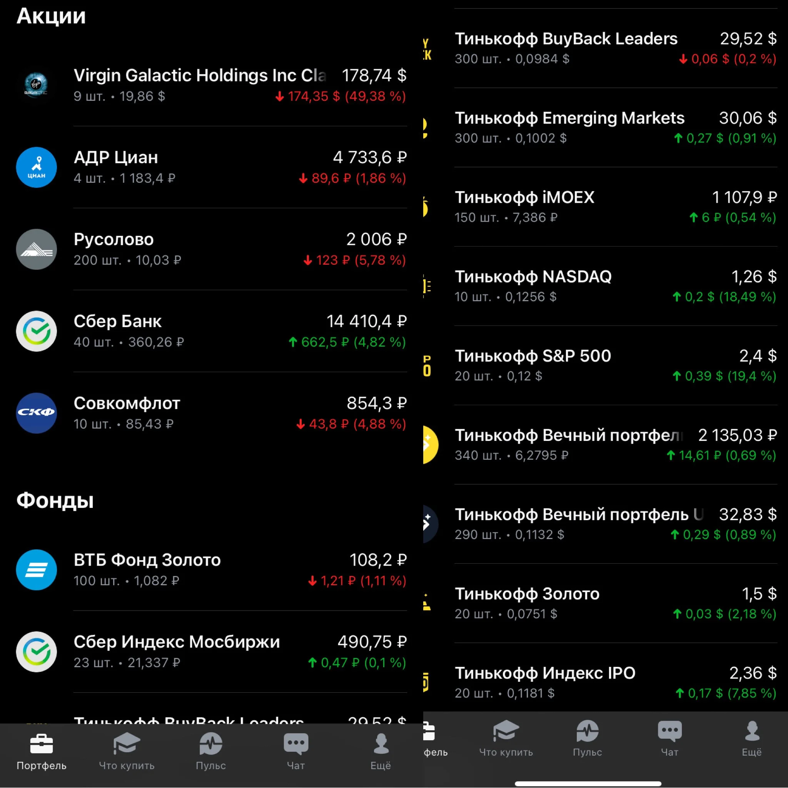Tap the 340 шт. 6,2795 ₽ quantity line
Image resolution: width=788 pixels, height=788 pixels.
511,455
